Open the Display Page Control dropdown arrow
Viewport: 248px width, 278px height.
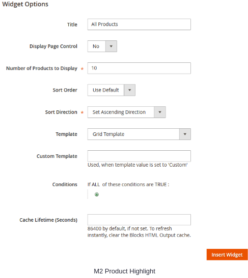[x=111, y=47]
